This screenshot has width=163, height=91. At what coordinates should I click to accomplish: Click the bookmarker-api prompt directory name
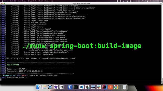pos(10,75)
